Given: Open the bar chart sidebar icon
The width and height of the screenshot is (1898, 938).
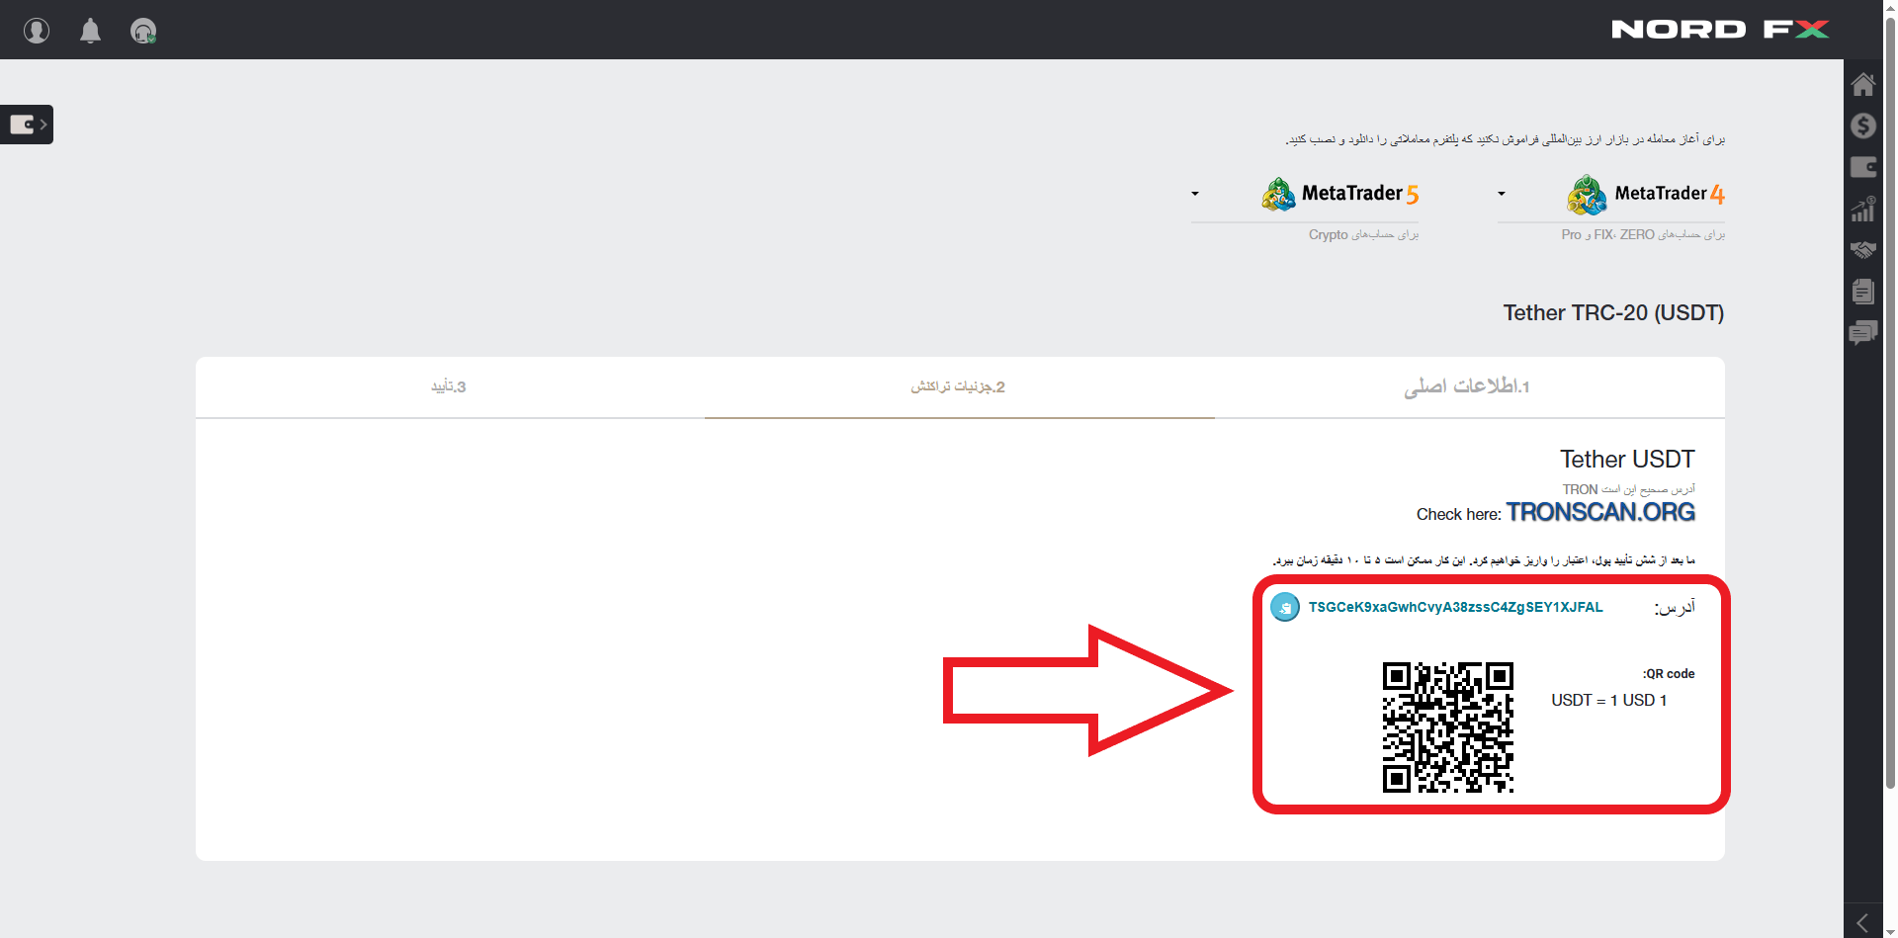Looking at the screenshot, I should [x=1863, y=209].
